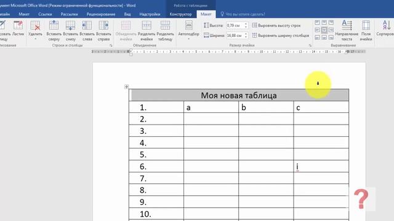Select the Eraser (Ластик) tool
The height and width of the screenshot is (221, 394).
(x=18, y=29)
